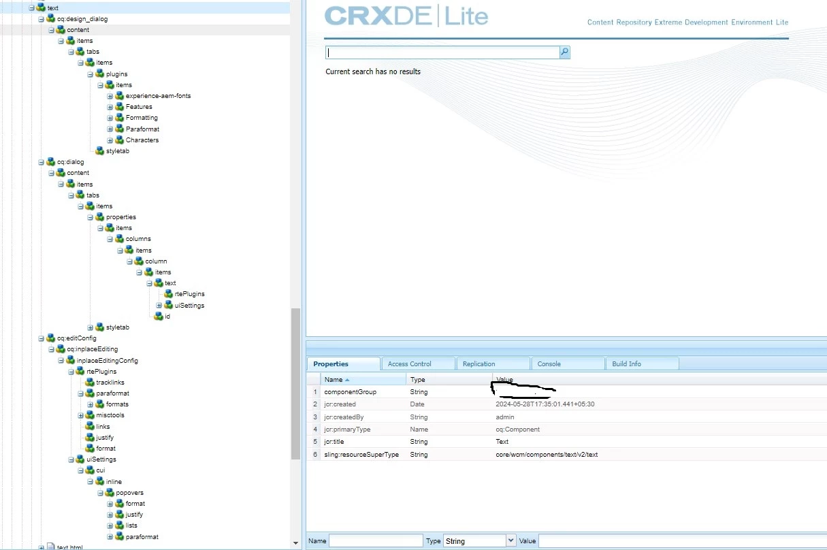Click the experience-aem-fonts node icon
The image size is (827, 550).
tap(119, 96)
